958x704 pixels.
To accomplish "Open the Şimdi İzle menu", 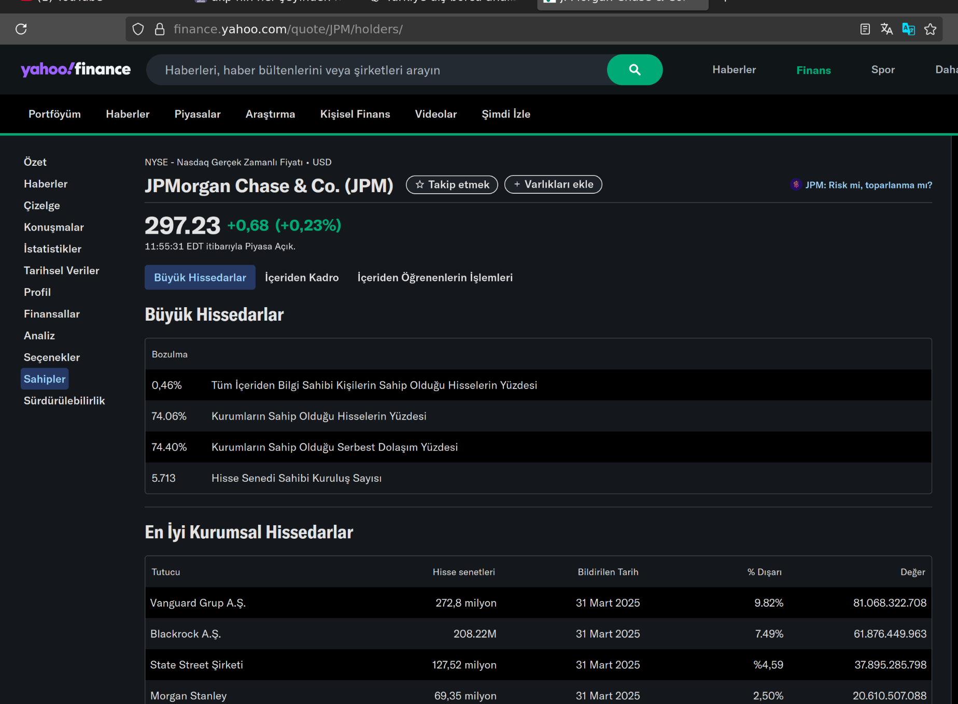I will pyautogui.click(x=506, y=114).
